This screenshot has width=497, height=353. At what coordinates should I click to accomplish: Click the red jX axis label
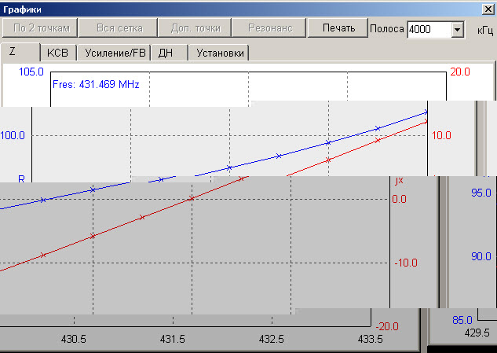tap(397, 181)
